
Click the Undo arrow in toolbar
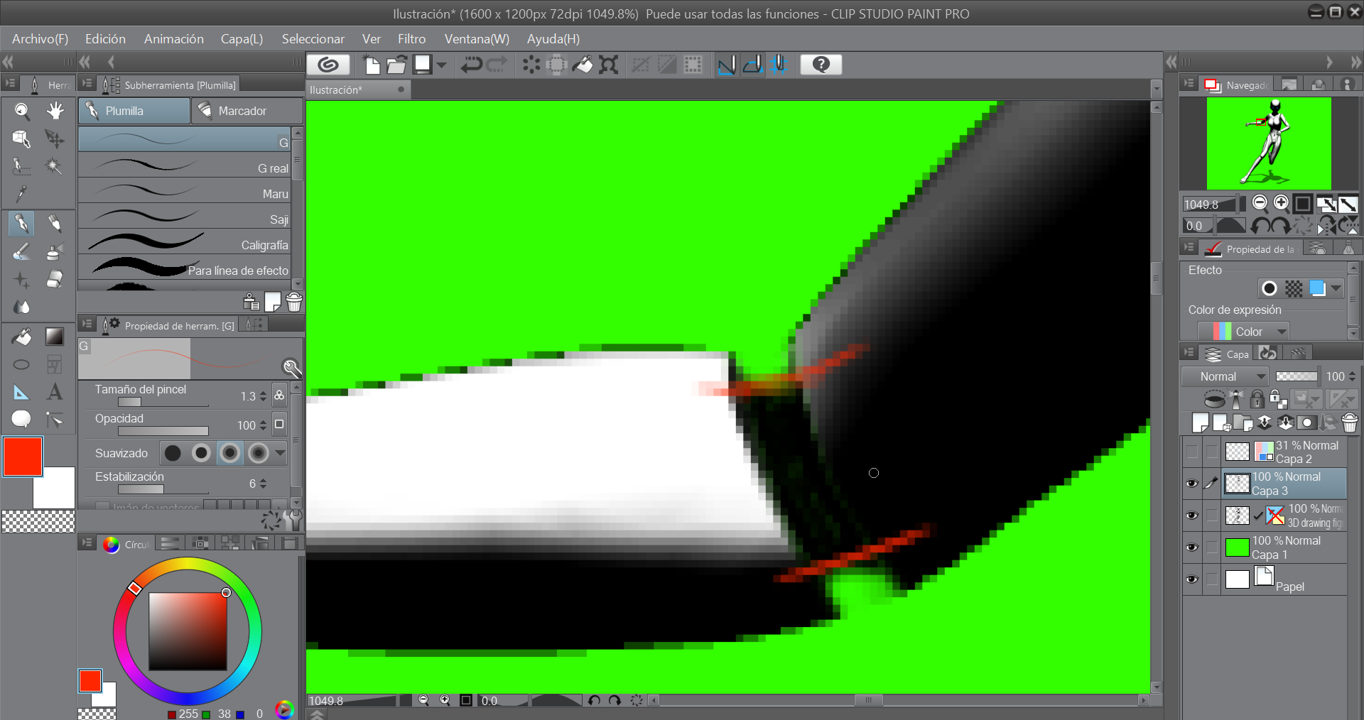click(471, 65)
